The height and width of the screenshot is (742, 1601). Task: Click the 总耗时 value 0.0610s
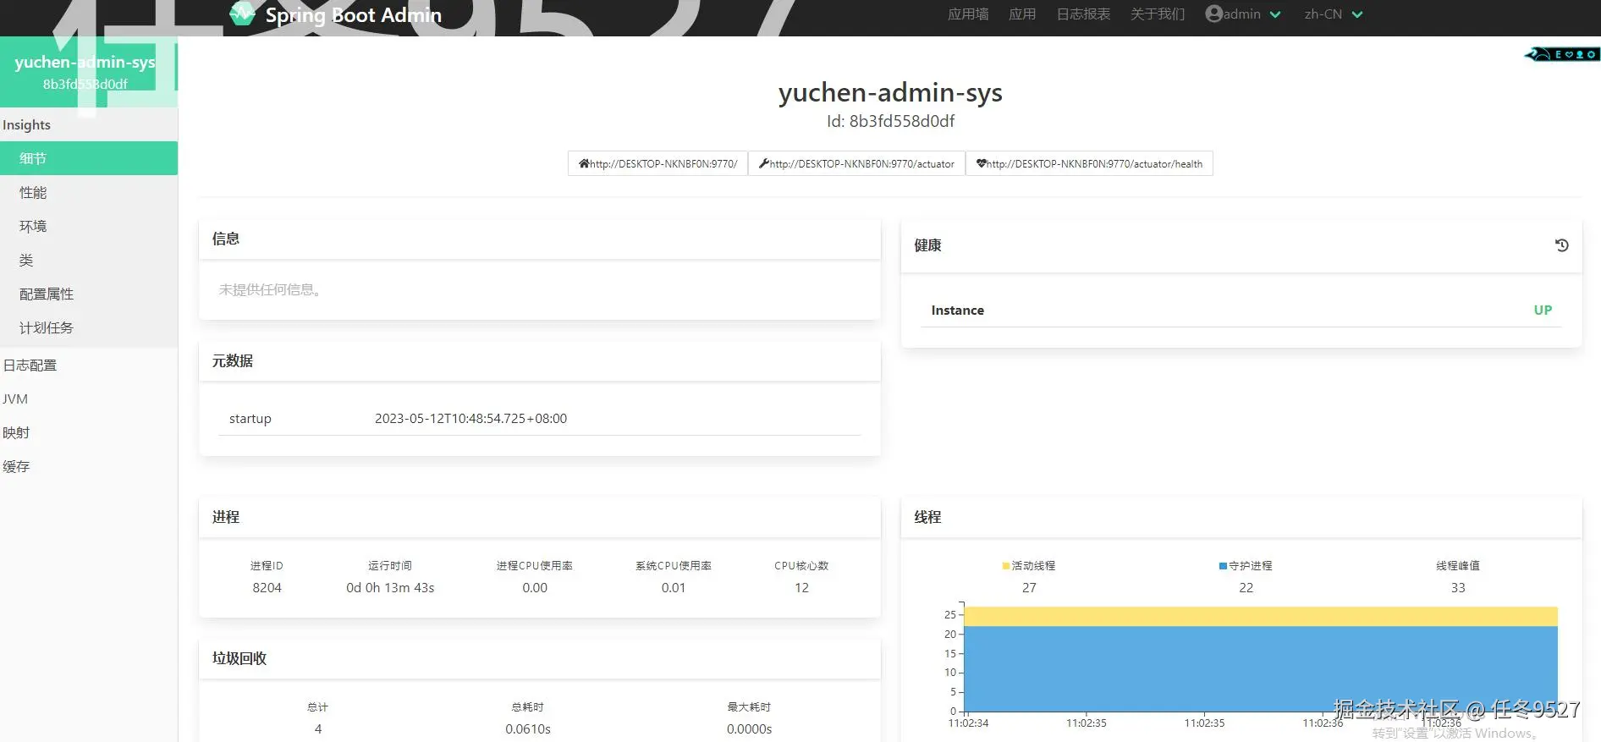point(528,728)
